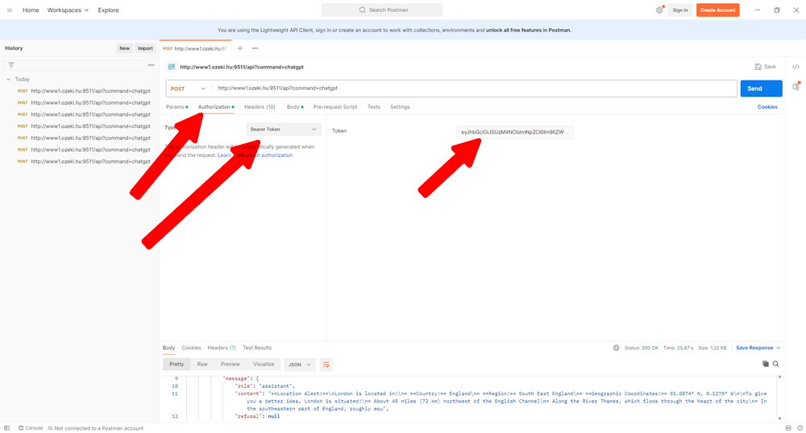Switch to Headers (10) request tab
Viewport: 806px width, 433px height.
260,107
